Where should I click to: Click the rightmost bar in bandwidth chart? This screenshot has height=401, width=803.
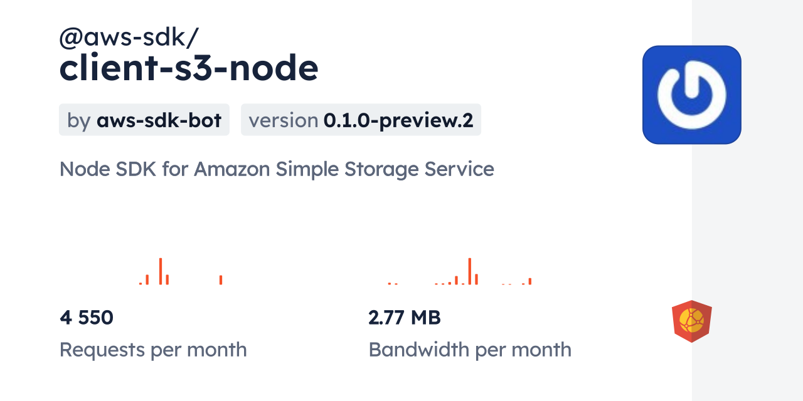(530, 281)
